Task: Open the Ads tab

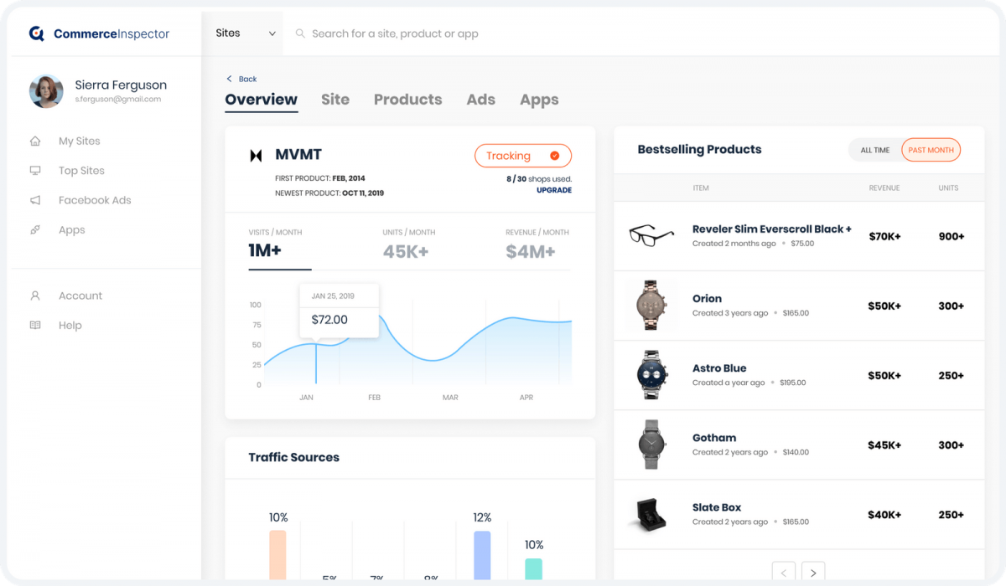Action: tap(480, 99)
